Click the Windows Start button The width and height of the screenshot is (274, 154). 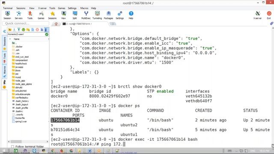point(4,151)
